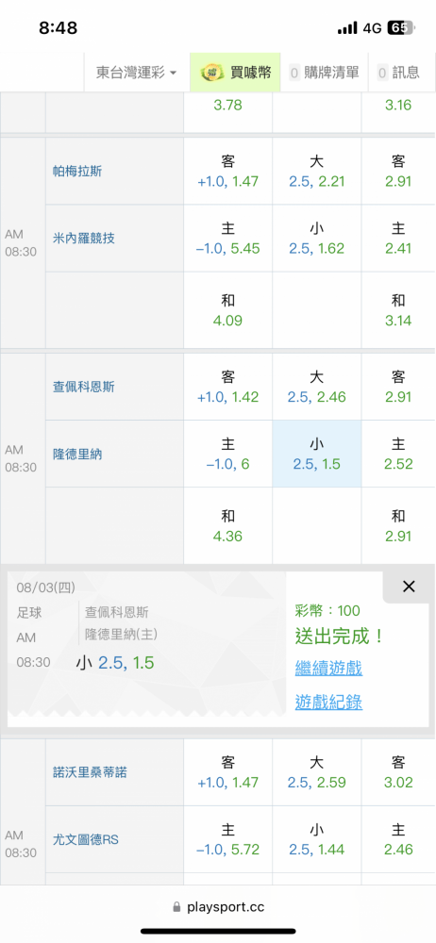Select 主 –1.0, 5.72 for 尤文圖德RS
Screen dimensions: 436x943
228,839
